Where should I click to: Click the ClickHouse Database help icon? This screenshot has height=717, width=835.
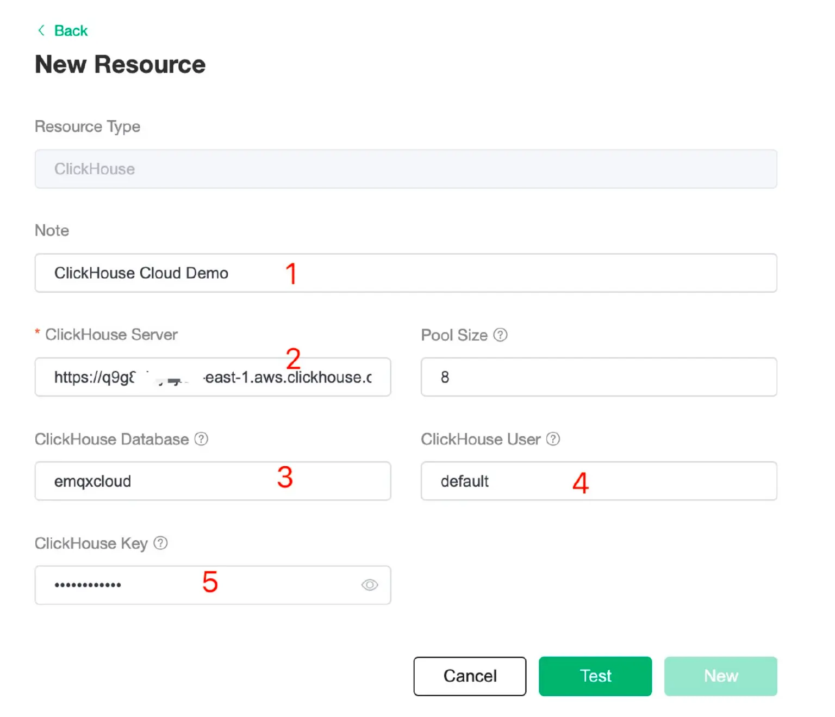pyautogui.click(x=201, y=439)
